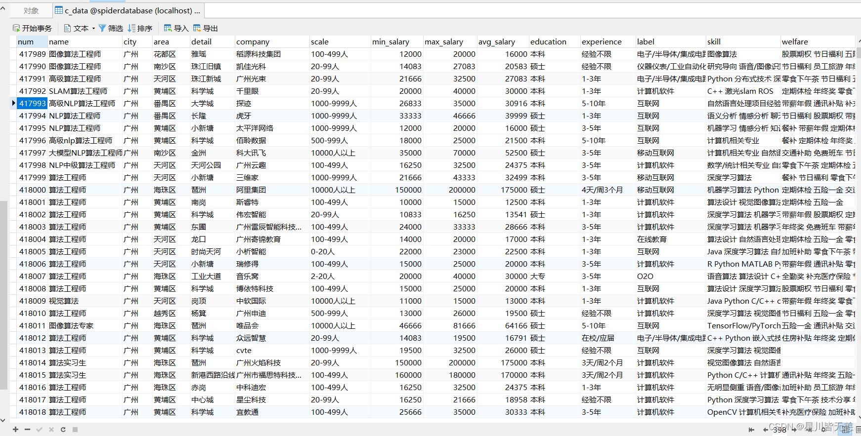The width and height of the screenshot is (861, 436).
Task: Discard changes with the X icon
Action: pyautogui.click(x=51, y=430)
